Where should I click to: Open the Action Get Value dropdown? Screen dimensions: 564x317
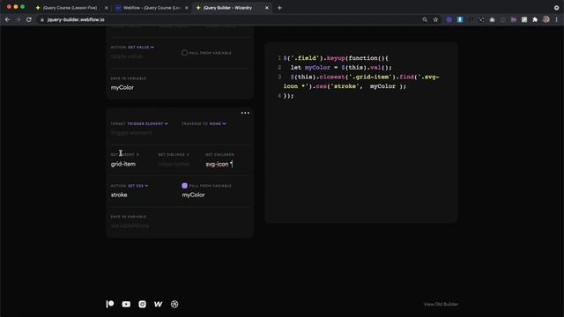141,47
